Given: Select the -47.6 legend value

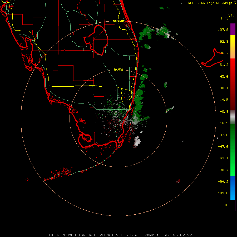Looking at the screenshot, I should (223, 147).
